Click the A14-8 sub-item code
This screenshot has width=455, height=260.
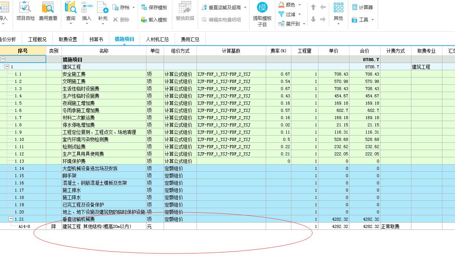click(x=24, y=226)
